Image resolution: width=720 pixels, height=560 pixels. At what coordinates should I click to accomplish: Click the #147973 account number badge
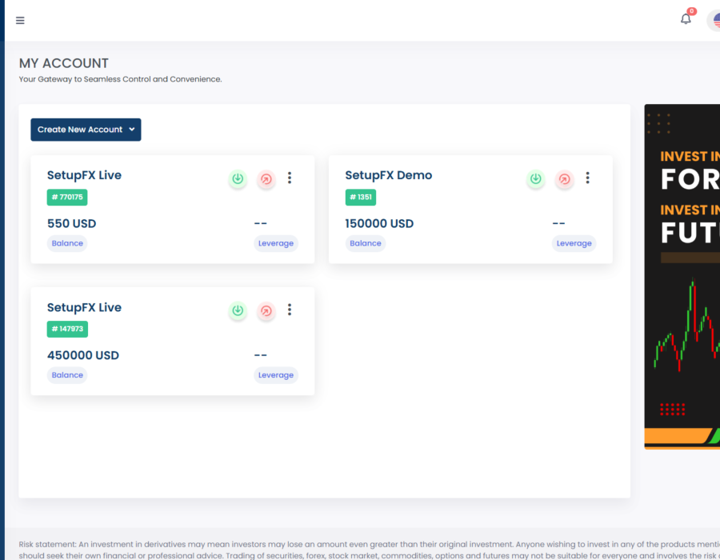coord(67,329)
